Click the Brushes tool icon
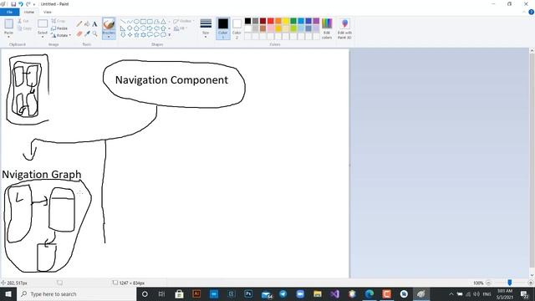The image size is (535, 301). tap(109, 24)
